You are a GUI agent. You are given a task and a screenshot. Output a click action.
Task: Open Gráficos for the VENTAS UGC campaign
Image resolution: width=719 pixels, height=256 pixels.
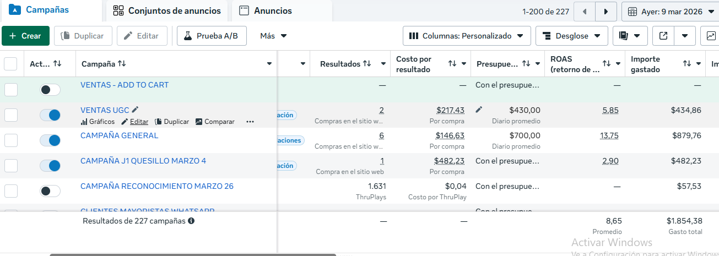pos(98,122)
